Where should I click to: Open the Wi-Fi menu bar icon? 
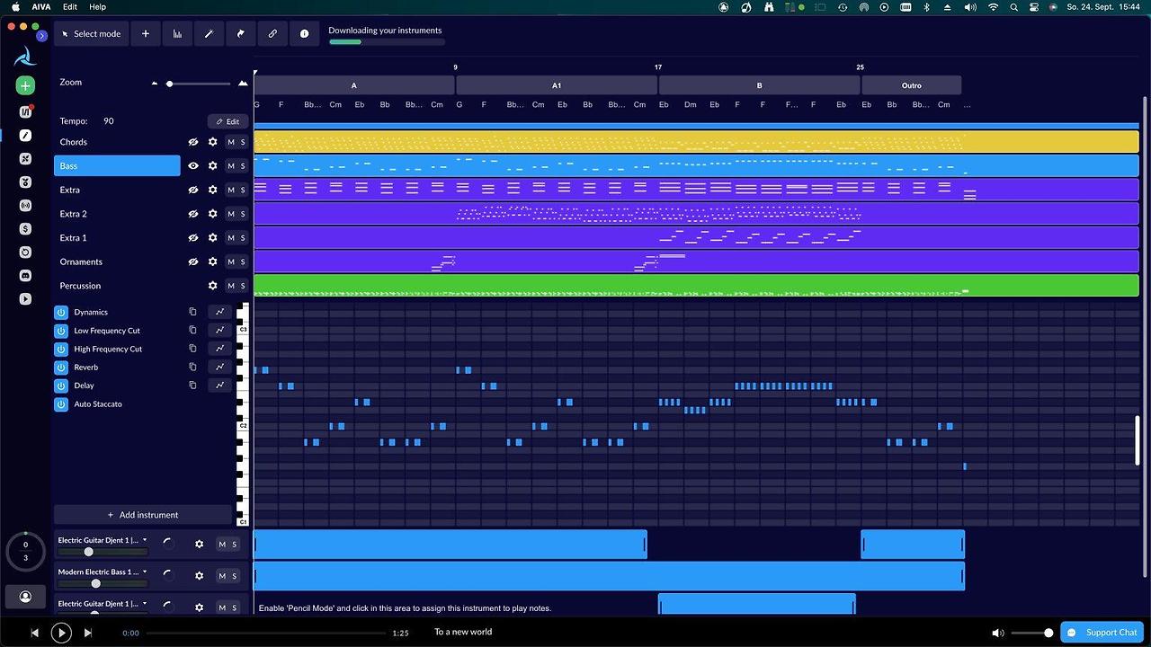tap(993, 6)
